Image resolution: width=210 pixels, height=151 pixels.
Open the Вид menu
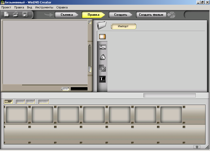click(x=29, y=8)
